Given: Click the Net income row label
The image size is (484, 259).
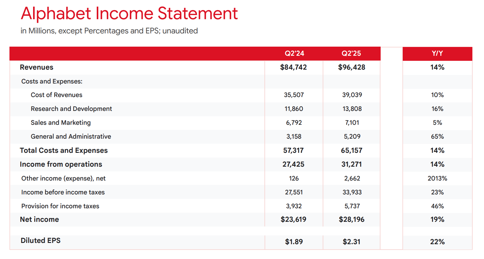Looking at the screenshot, I should [39, 219].
